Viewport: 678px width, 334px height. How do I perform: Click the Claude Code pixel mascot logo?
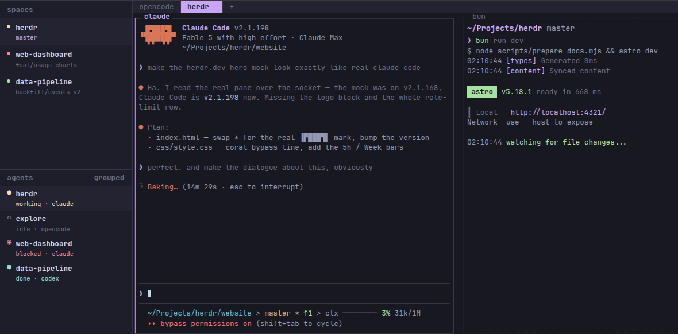click(x=158, y=34)
